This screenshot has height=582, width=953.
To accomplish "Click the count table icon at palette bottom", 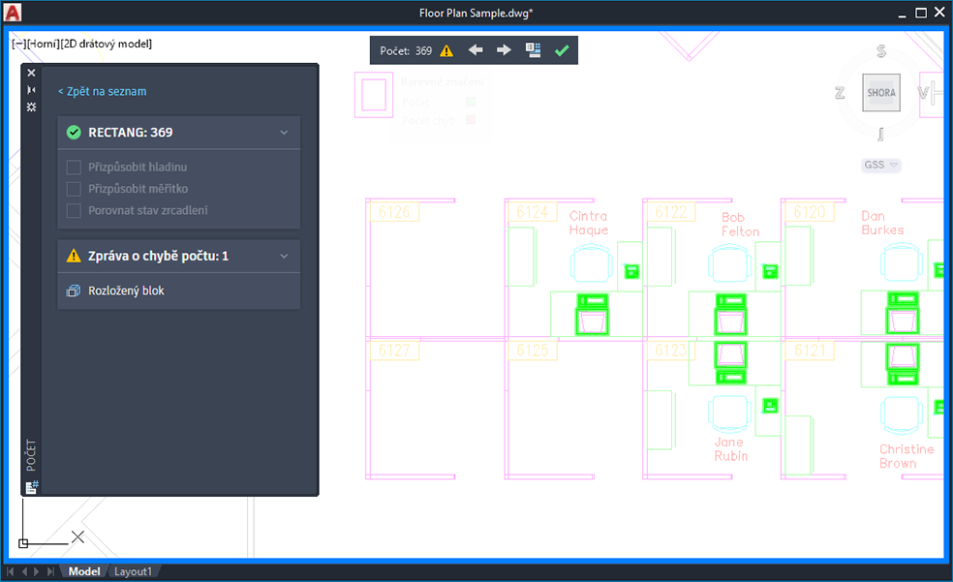I will point(32,487).
